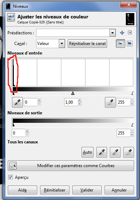
Task: Pick white point for all channels
Action: [129, 152]
